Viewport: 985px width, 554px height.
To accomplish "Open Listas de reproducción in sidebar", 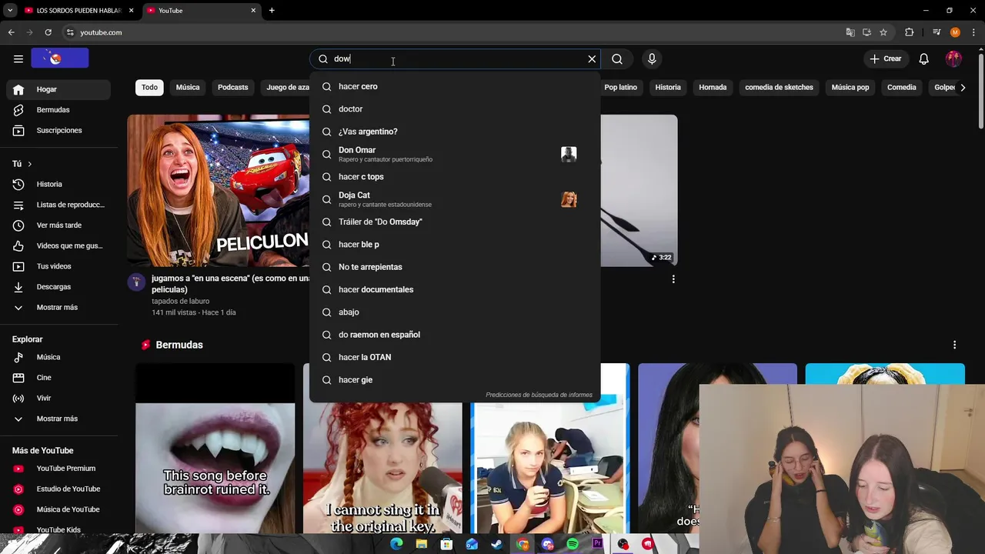I will (x=58, y=205).
